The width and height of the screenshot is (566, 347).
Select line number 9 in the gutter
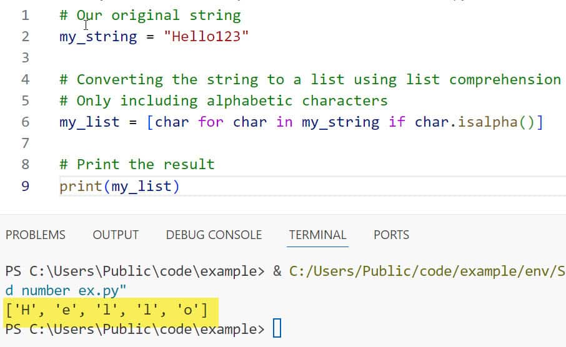25,186
